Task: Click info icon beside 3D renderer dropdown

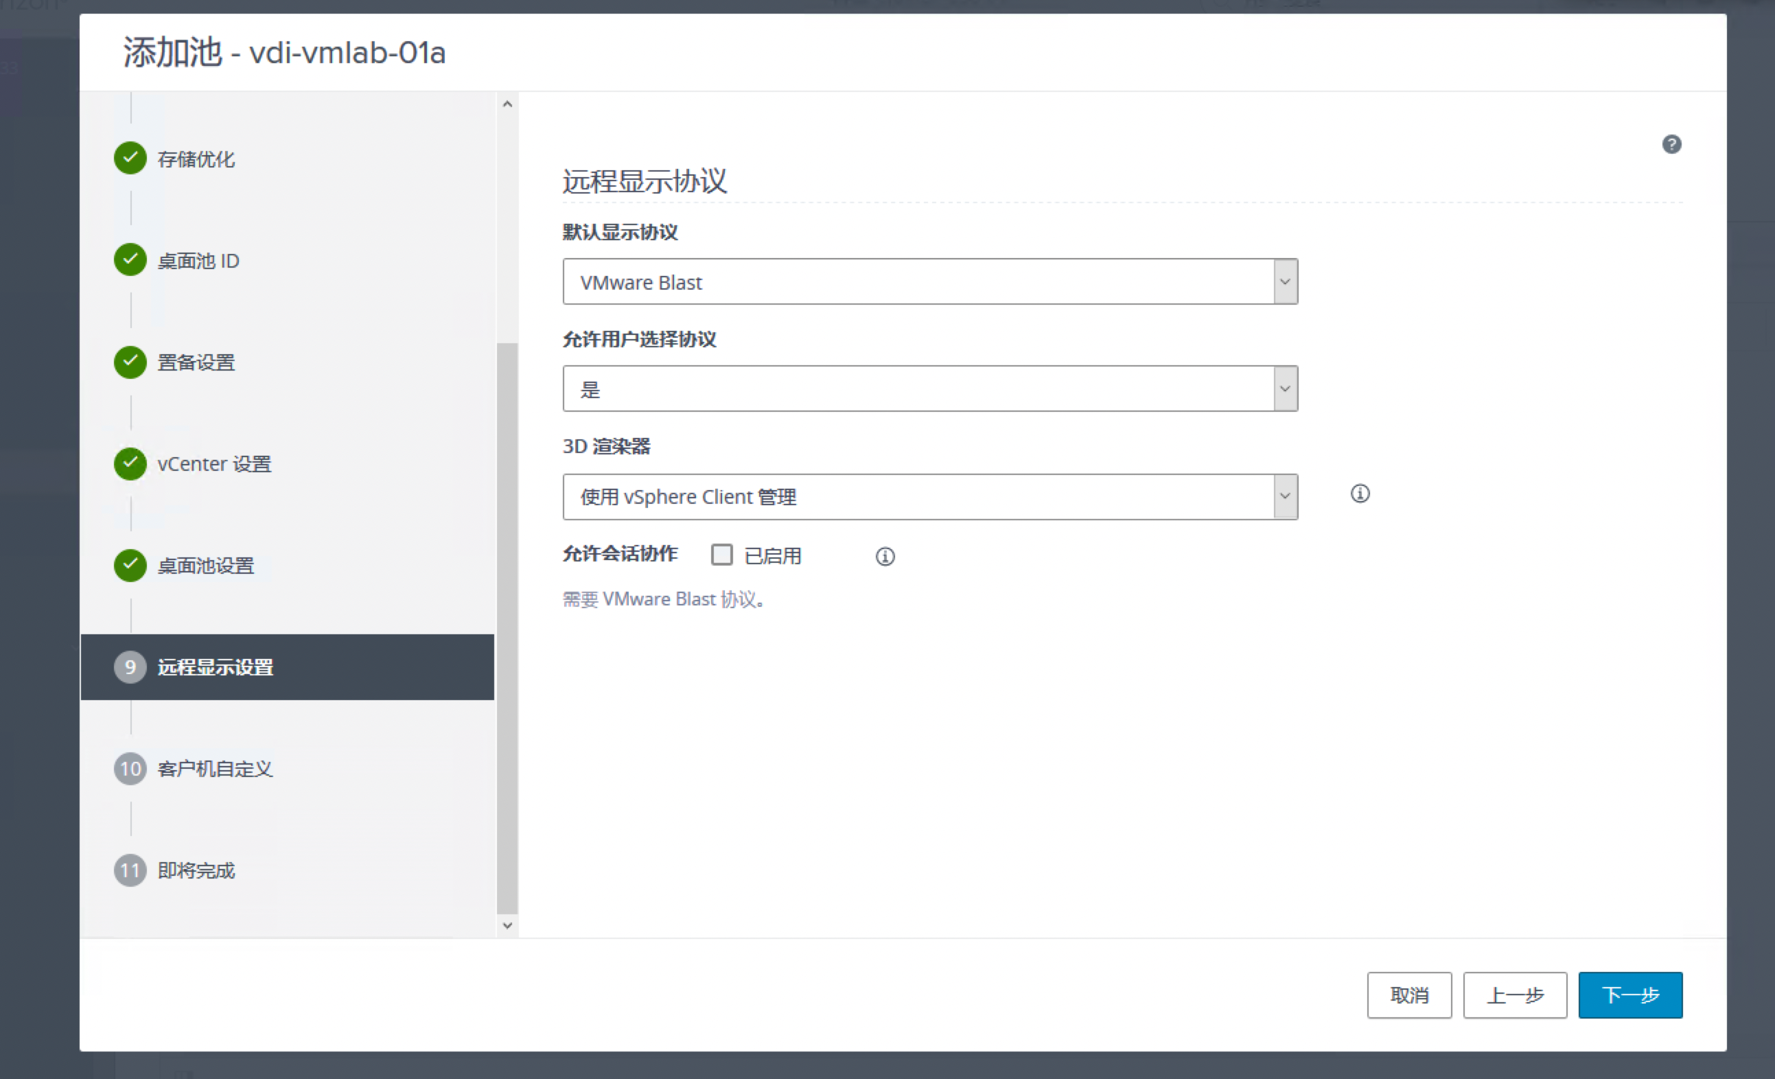Action: point(1359,494)
